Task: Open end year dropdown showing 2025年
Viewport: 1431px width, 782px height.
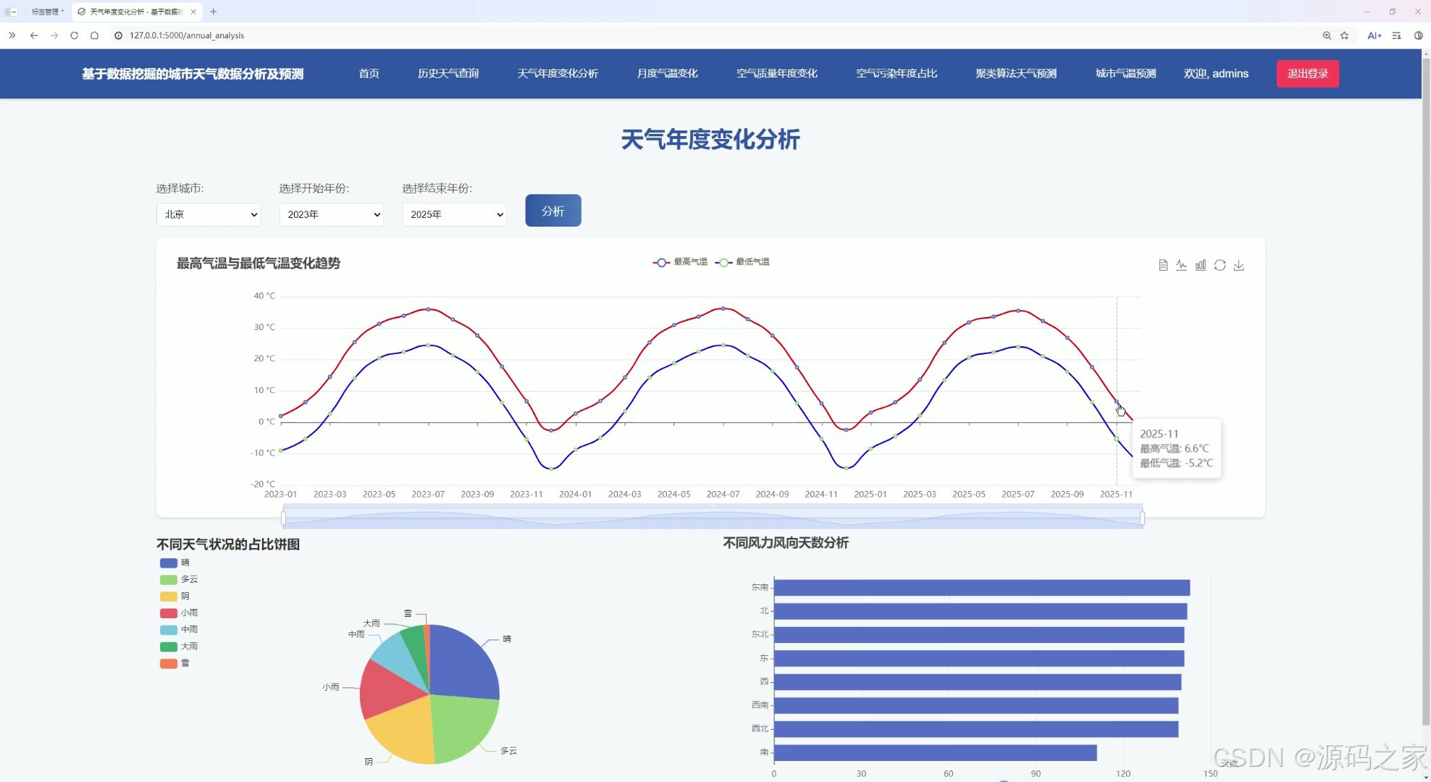Action: pos(455,214)
